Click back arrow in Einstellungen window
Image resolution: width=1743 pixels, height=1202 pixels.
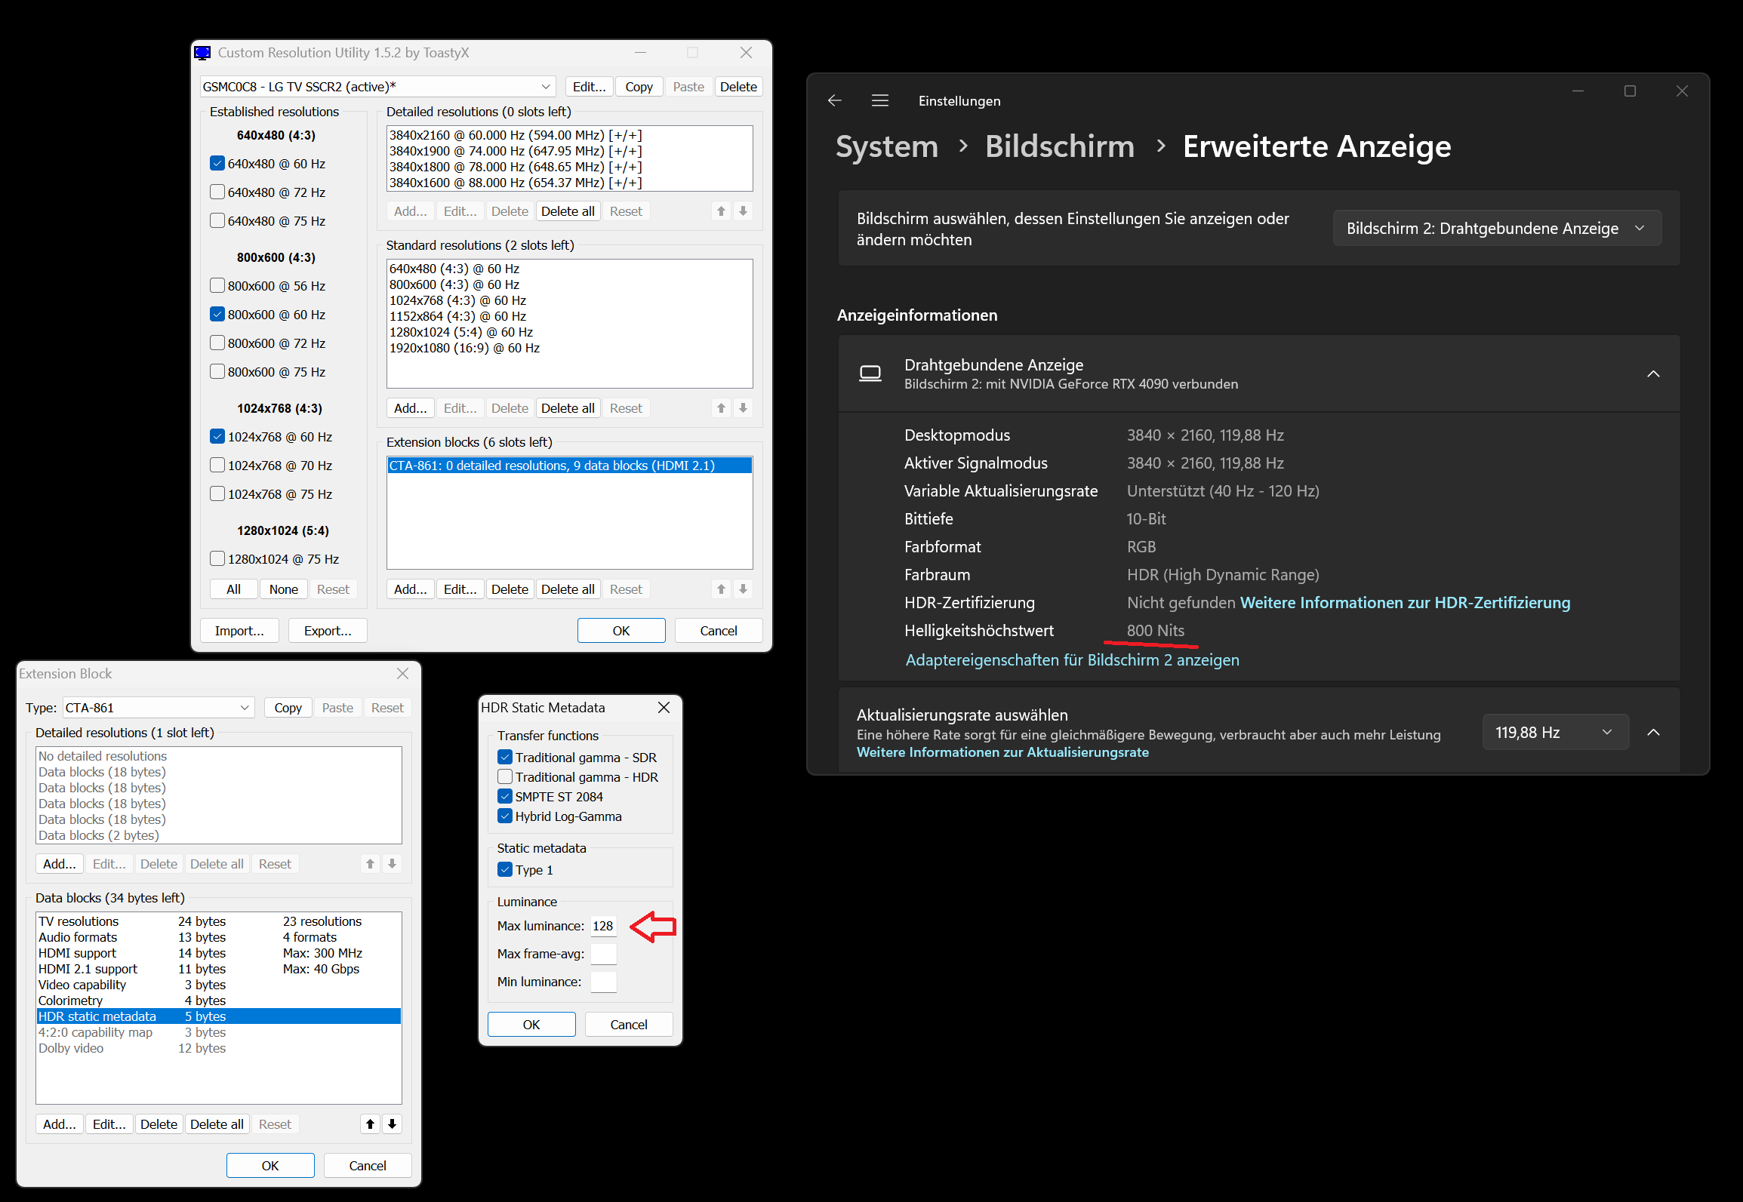(x=834, y=100)
